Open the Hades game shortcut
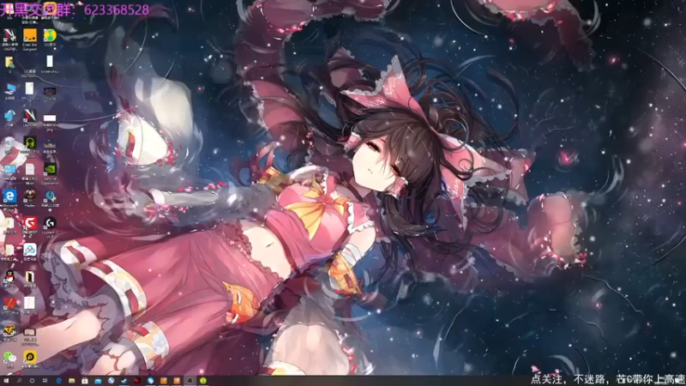This screenshot has height=386, width=686. 30,196
